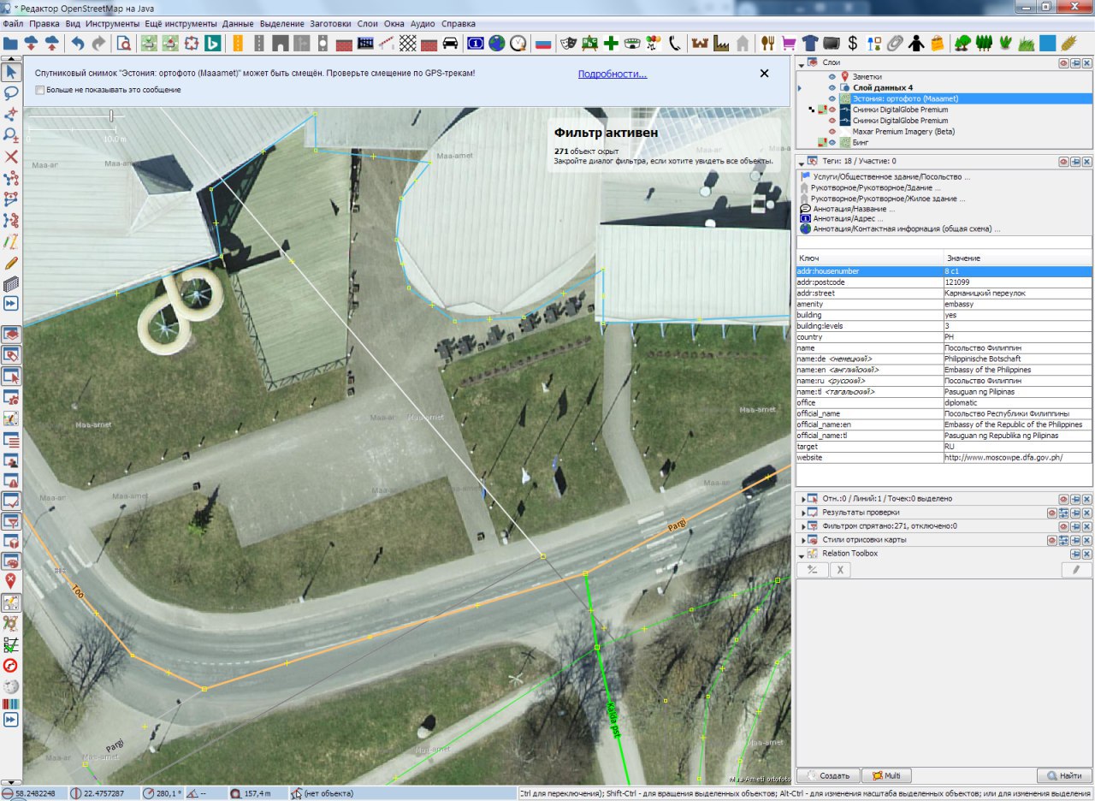Click the castle preset icon

click(x=700, y=42)
